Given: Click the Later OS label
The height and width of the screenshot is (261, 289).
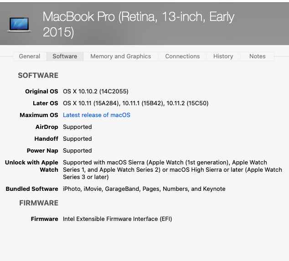Looking at the screenshot, I should click(x=46, y=103).
